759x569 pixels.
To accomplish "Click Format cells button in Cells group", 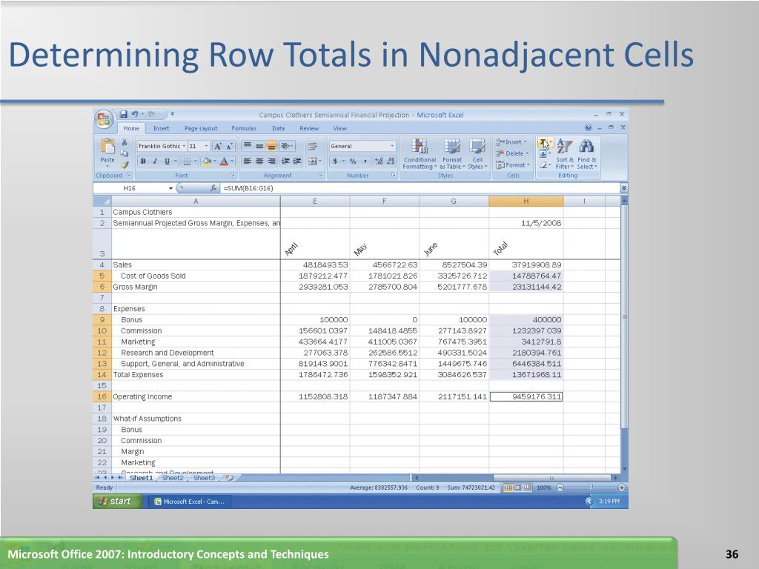I will point(513,165).
